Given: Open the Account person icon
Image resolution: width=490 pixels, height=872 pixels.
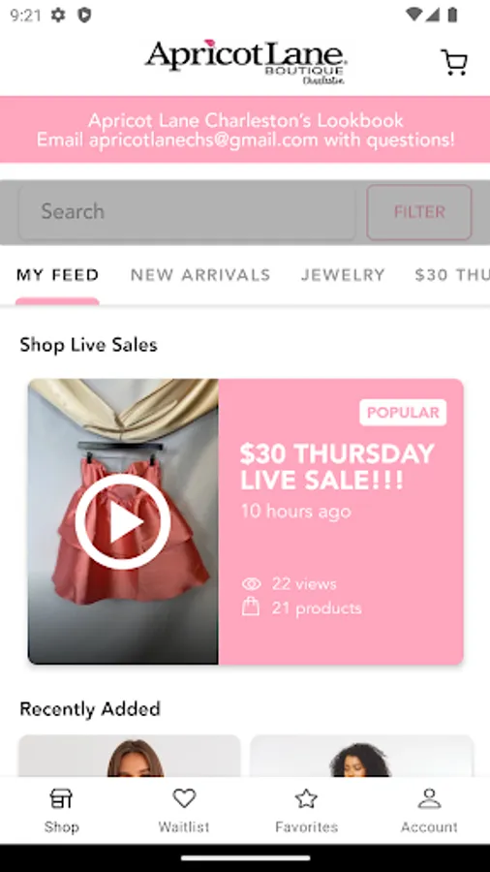Looking at the screenshot, I should click(x=429, y=798).
